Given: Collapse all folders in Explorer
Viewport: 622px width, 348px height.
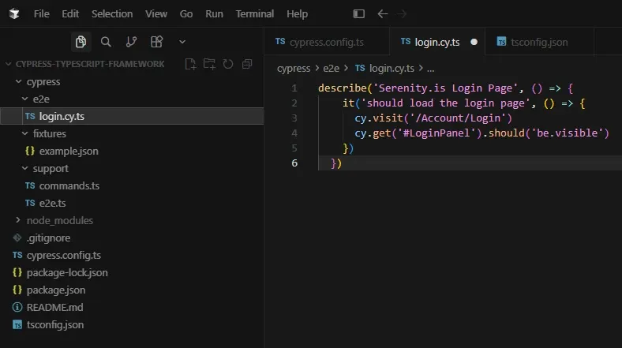Looking at the screenshot, I should (247, 64).
